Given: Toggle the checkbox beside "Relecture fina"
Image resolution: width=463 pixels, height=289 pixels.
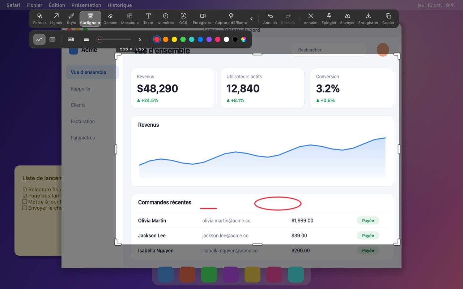Looking at the screenshot, I should 25,189.
